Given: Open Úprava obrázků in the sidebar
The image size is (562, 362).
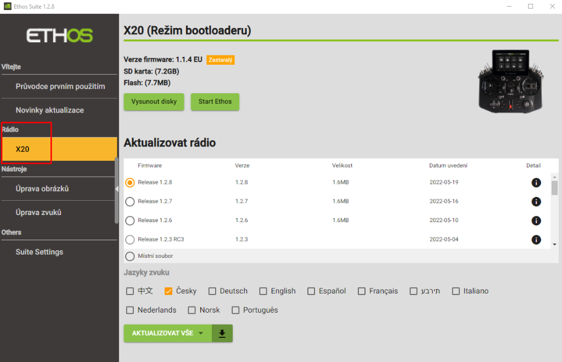Looking at the screenshot, I should [x=42, y=189].
